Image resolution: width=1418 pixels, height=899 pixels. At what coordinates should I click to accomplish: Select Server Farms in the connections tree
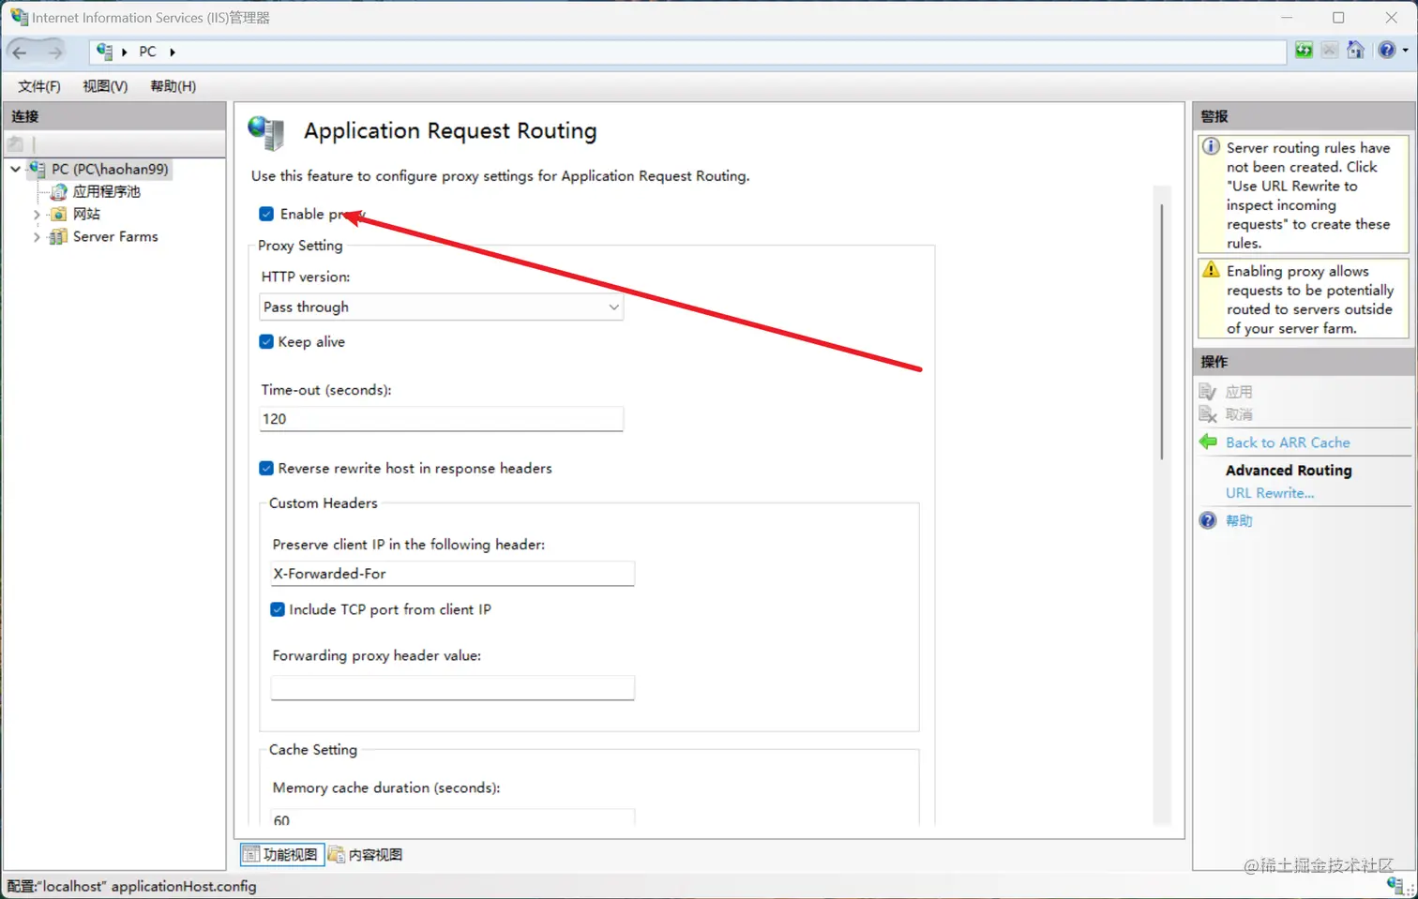(x=115, y=237)
